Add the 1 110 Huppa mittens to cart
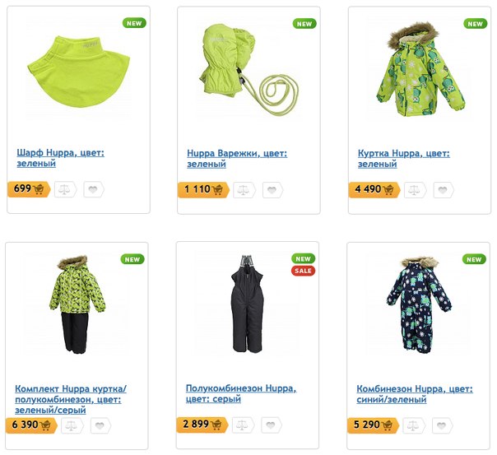Screen dimensions: 497x455 [203, 190]
